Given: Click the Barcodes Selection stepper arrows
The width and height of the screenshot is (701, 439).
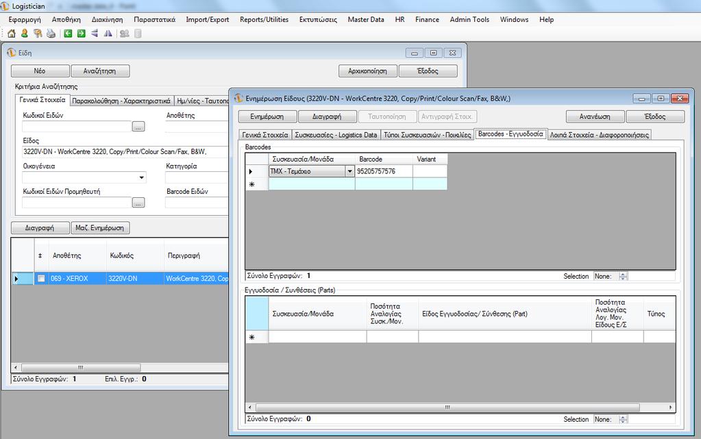Looking at the screenshot, I should [x=623, y=276].
